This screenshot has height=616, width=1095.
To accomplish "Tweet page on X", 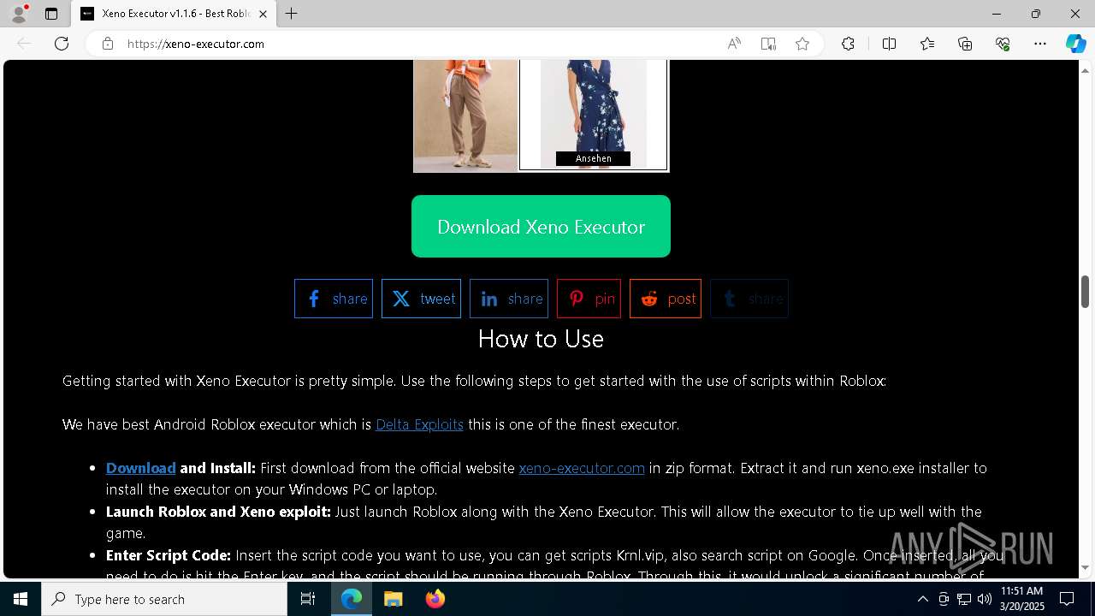I will tap(421, 299).
